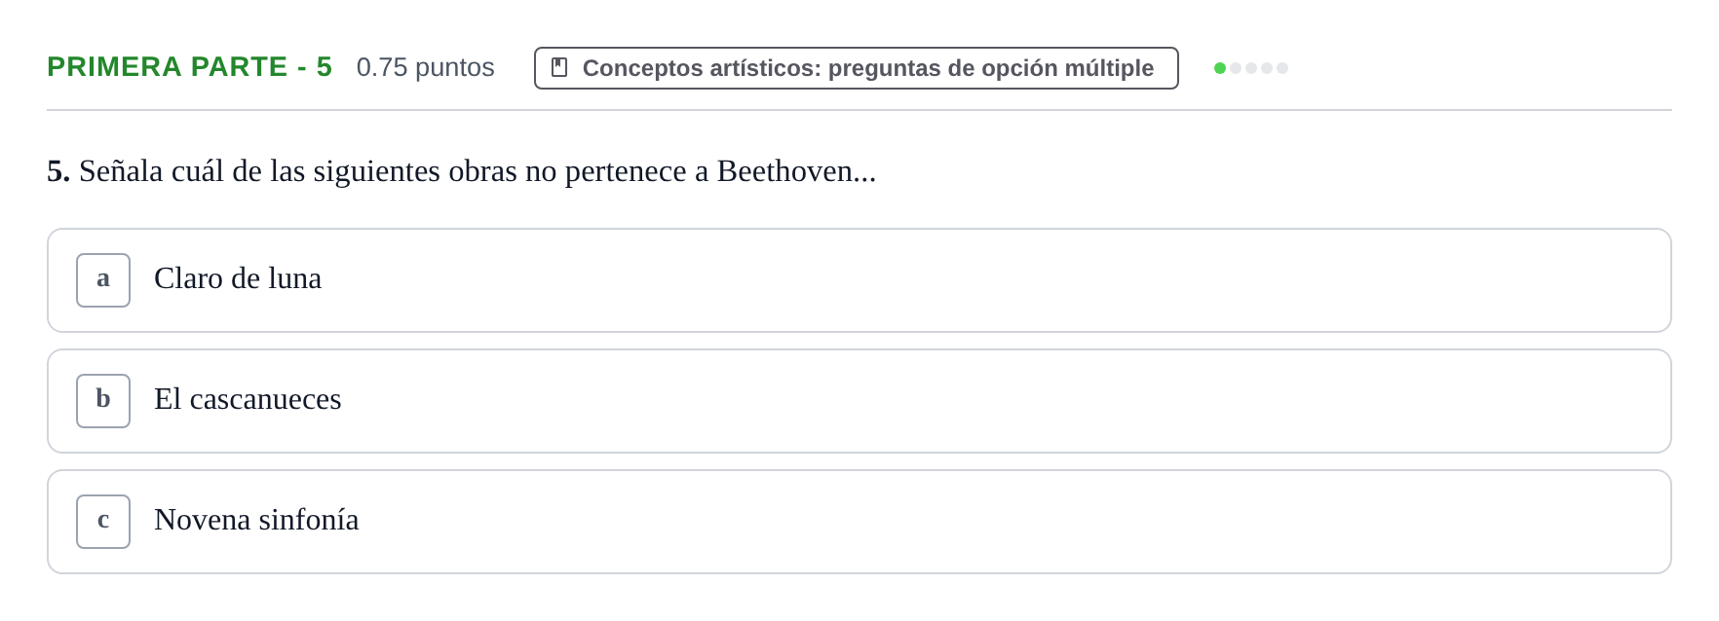Select the 'Novena sinfonía' answer text
The image size is (1719, 621).
click(256, 520)
